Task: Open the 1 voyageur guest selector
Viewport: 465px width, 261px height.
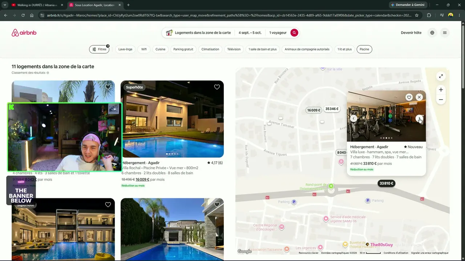Action: [x=278, y=33]
